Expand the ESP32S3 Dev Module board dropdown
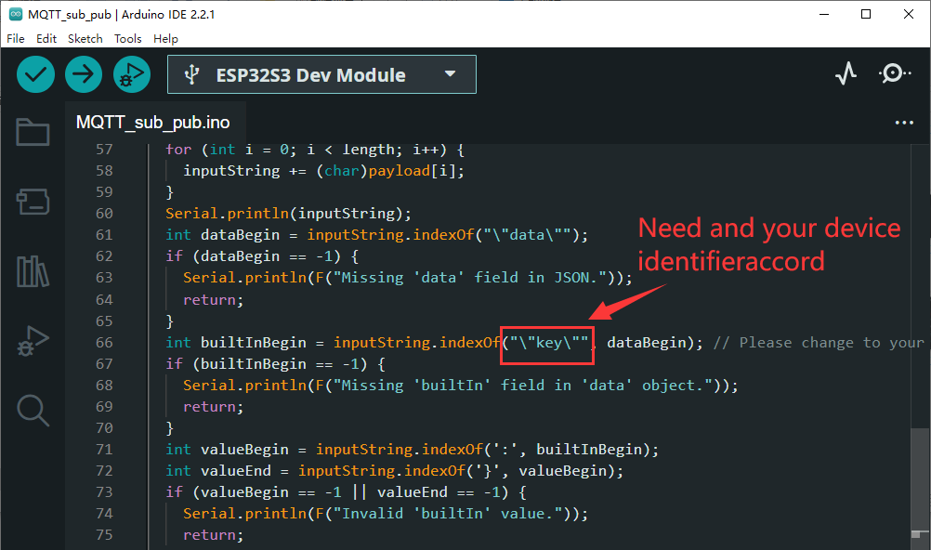The image size is (931, 550). (321, 74)
